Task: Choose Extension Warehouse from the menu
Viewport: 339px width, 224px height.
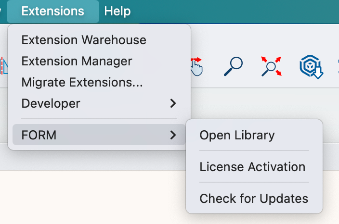Action: [84, 40]
